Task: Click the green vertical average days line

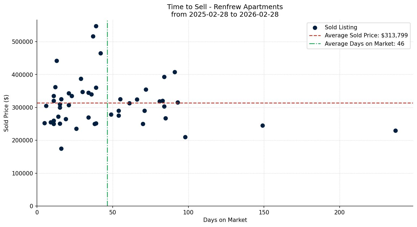Action: point(107,161)
